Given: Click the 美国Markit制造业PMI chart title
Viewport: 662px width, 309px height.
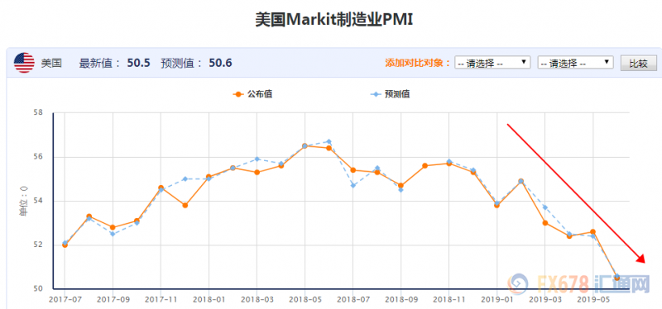Looking at the screenshot, I should click(x=333, y=20).
